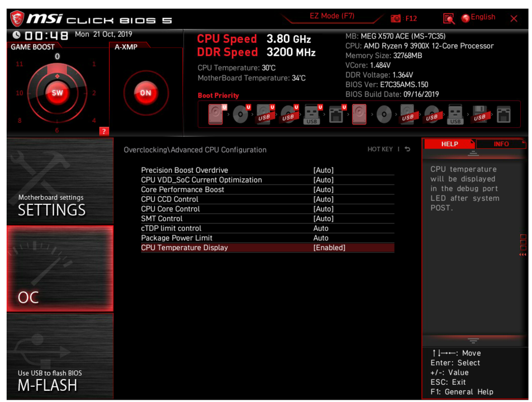This screenshot has height=402, width=532.
Task: Click the 3.80 GHz CPU Speed value
Action: (x=289, y=39)
